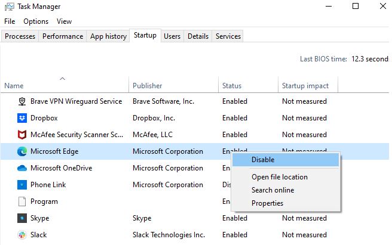This screenshot has width=392, height=245.
Task: Sort by the Publisher column header
Action: 173,86
